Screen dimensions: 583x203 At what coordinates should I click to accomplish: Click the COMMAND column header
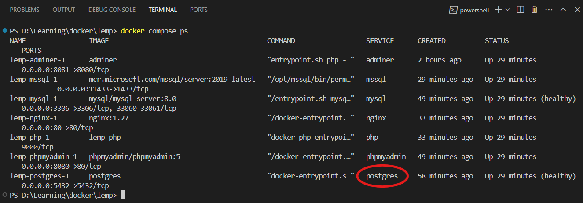coord(281,40)
